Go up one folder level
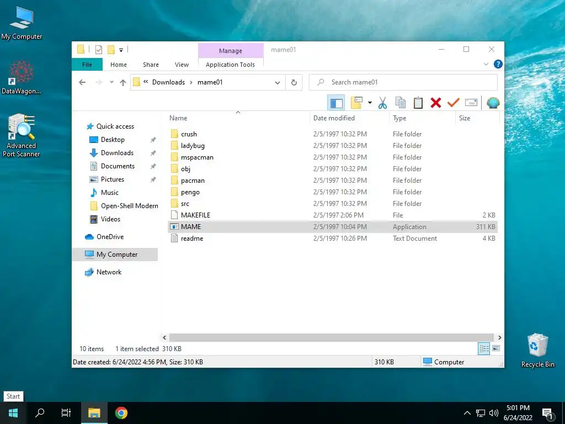The width and height of the screenshot is (565, 424). [x=123, y=82]
